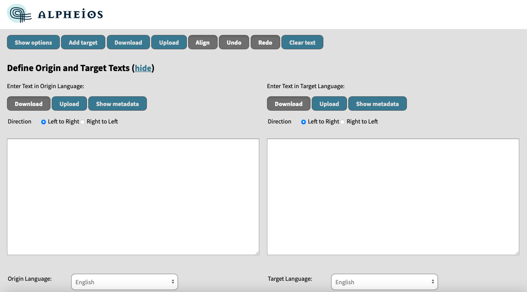Select Left to Right for target text direction
The height and width of the screenshot is (292, 527).
(304, 122)
